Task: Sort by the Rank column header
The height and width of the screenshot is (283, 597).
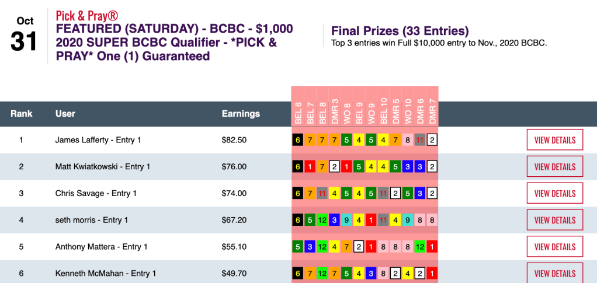Action: (x=21, y=113)
